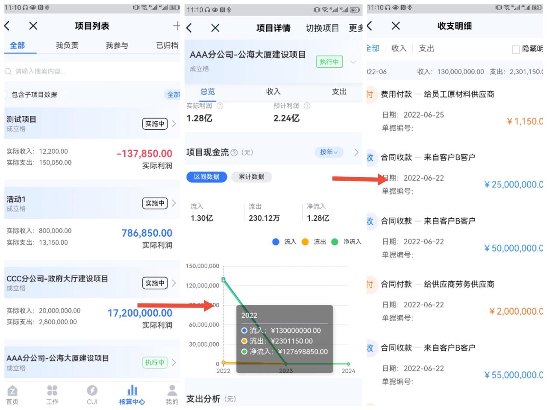The image size is (547, 410).
Task: Open the 活动1 row chevron
Action: pyautogui.click(x=174, y=203)
